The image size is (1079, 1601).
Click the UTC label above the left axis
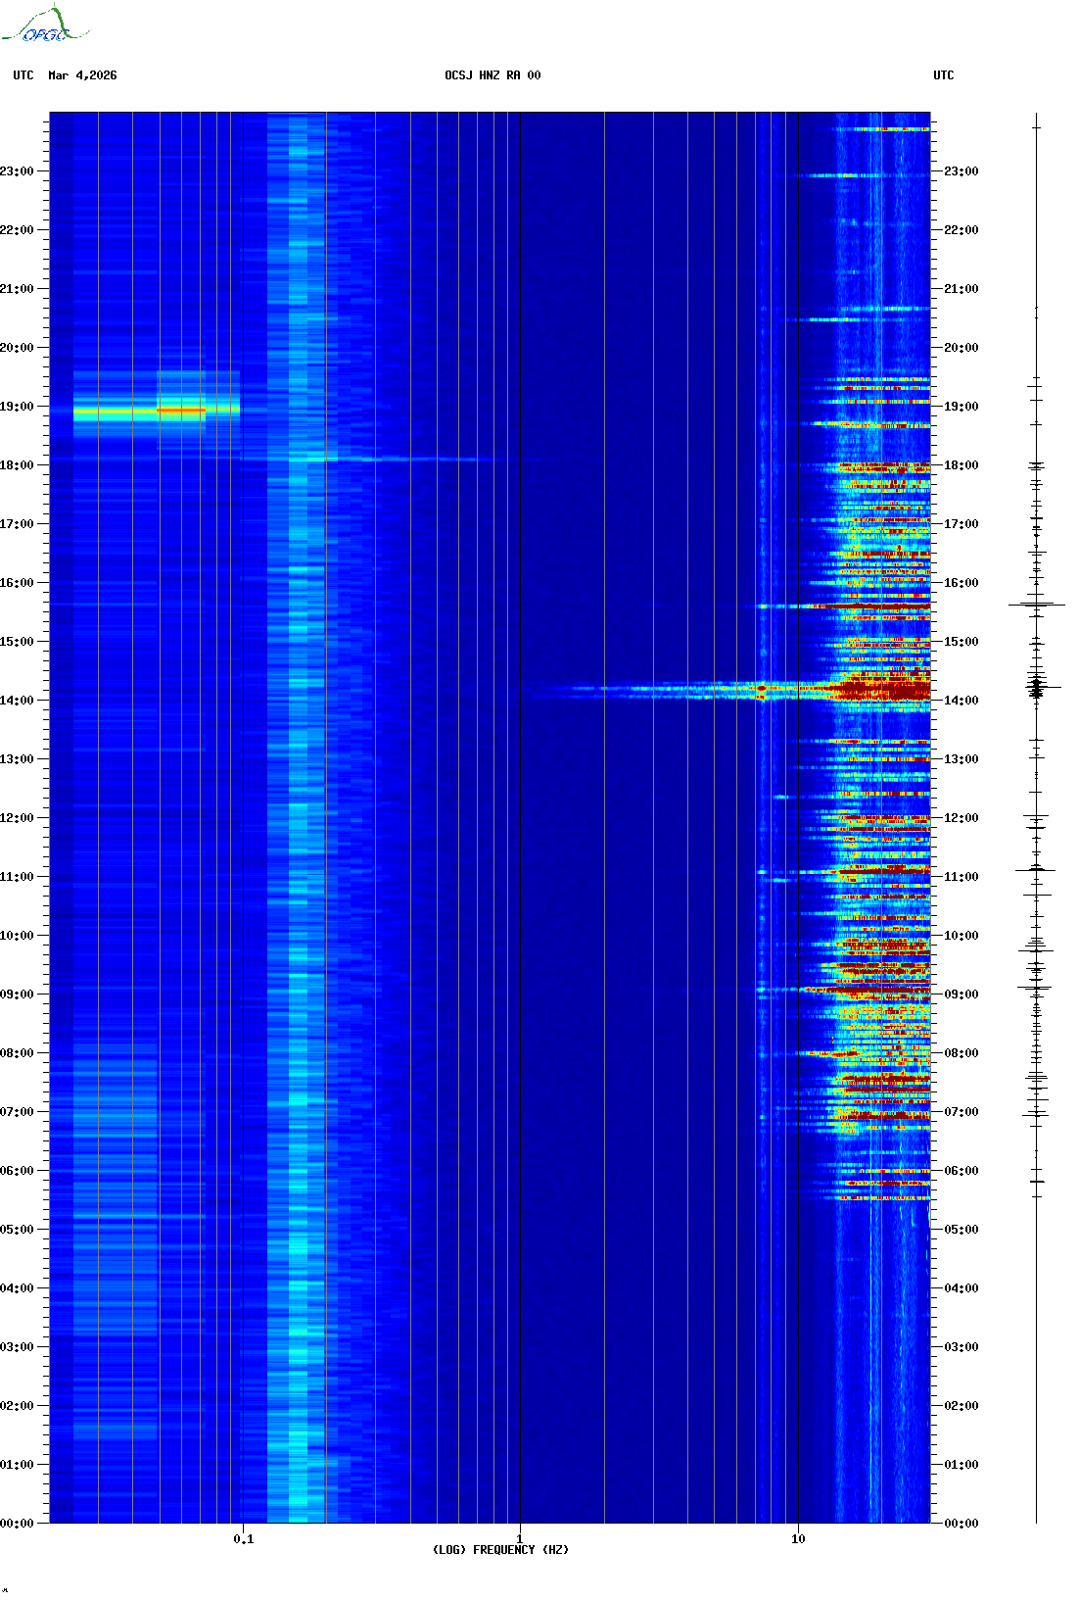click(23, 75)
